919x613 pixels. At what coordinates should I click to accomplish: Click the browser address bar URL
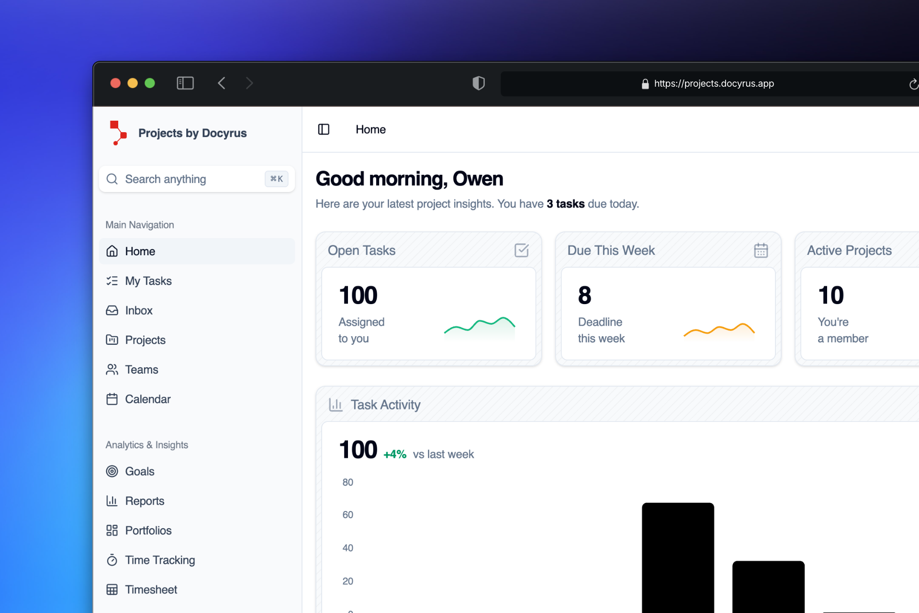coord(713,84)
